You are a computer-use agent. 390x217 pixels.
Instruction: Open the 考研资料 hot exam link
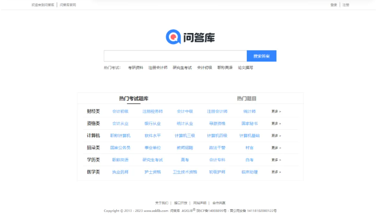tap(135, 68)
